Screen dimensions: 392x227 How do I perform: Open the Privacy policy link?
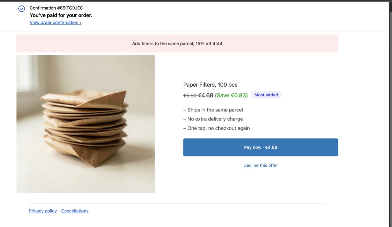pos(43,211)
